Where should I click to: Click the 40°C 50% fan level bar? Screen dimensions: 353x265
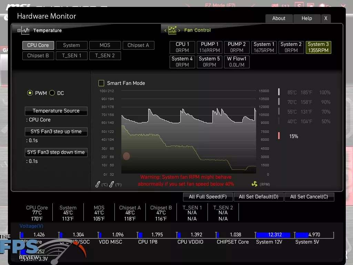[x=279, y=121]
